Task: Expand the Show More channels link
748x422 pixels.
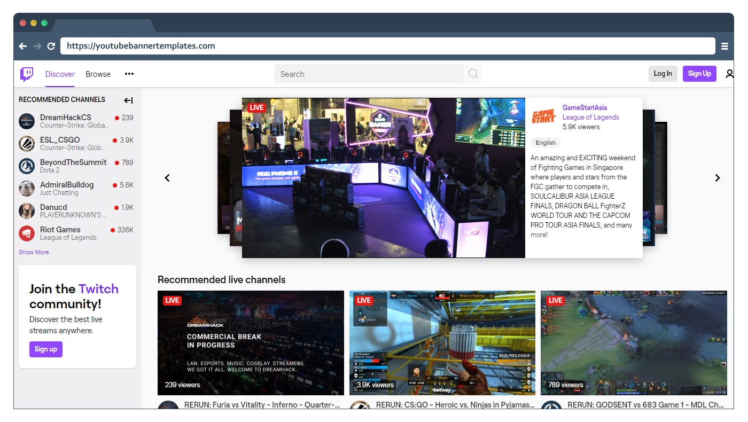Action: (34, 252)
